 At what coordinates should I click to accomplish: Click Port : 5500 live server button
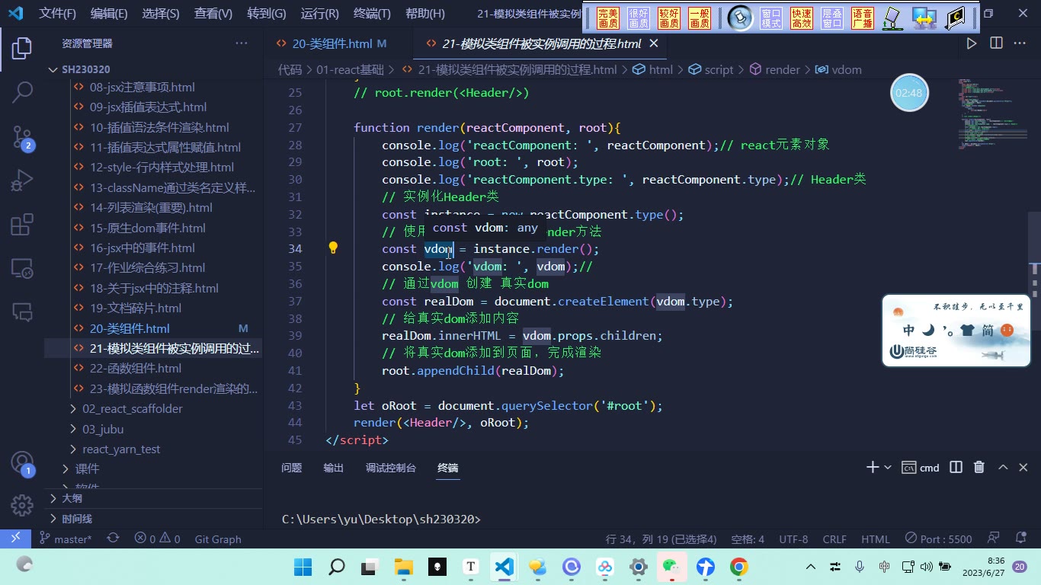(938, 539)
